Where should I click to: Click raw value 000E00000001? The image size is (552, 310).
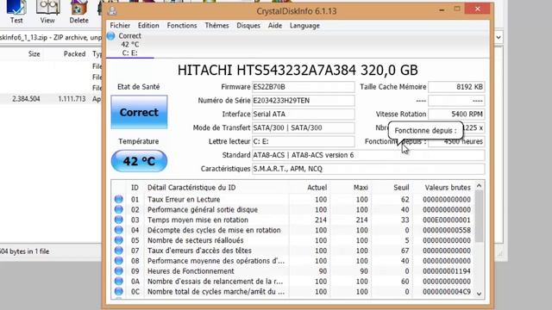[x=447, y=220]
